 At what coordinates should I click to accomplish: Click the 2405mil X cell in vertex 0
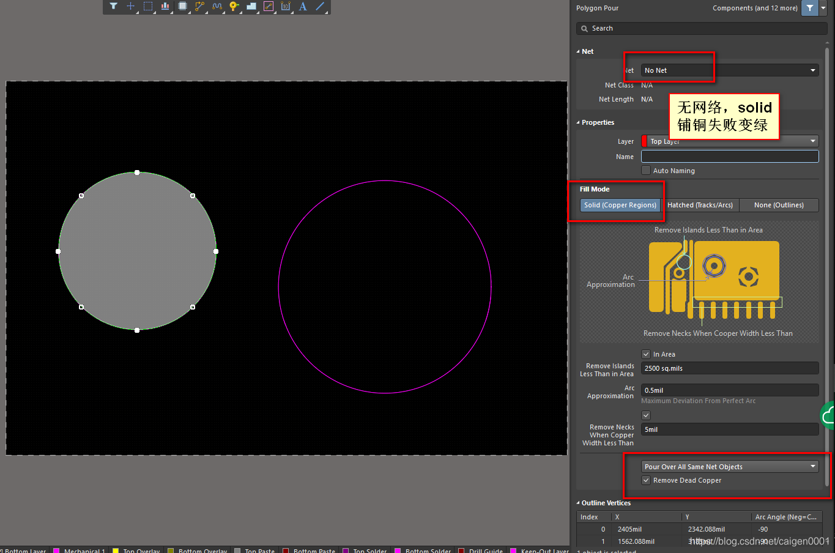(x=647, y=529)
